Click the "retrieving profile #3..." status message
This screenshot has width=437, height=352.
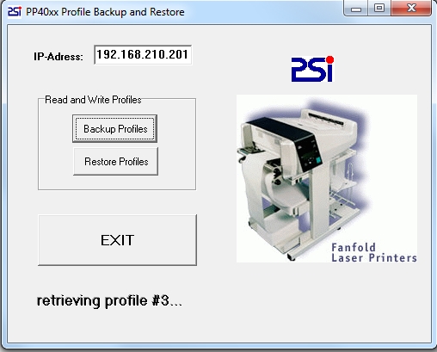(109, 301)
